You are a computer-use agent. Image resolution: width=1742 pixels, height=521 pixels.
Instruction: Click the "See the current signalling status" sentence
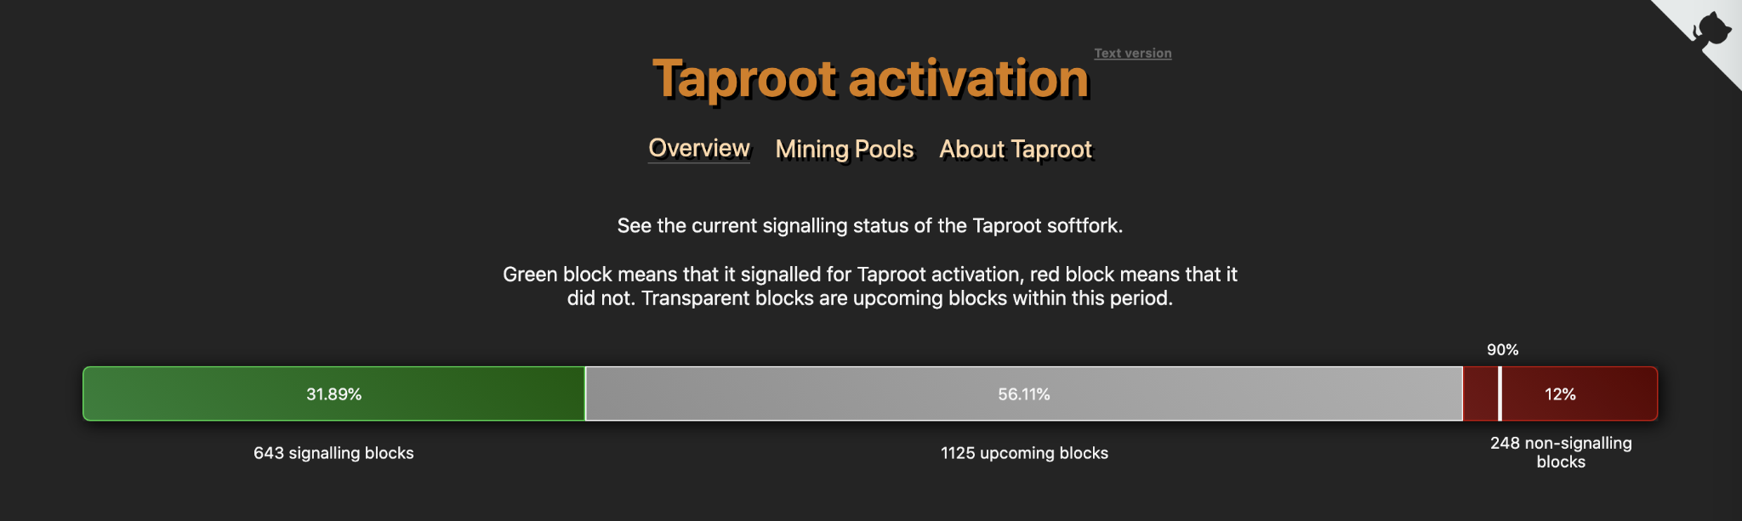pyautogui.click(x=869, y=226)
